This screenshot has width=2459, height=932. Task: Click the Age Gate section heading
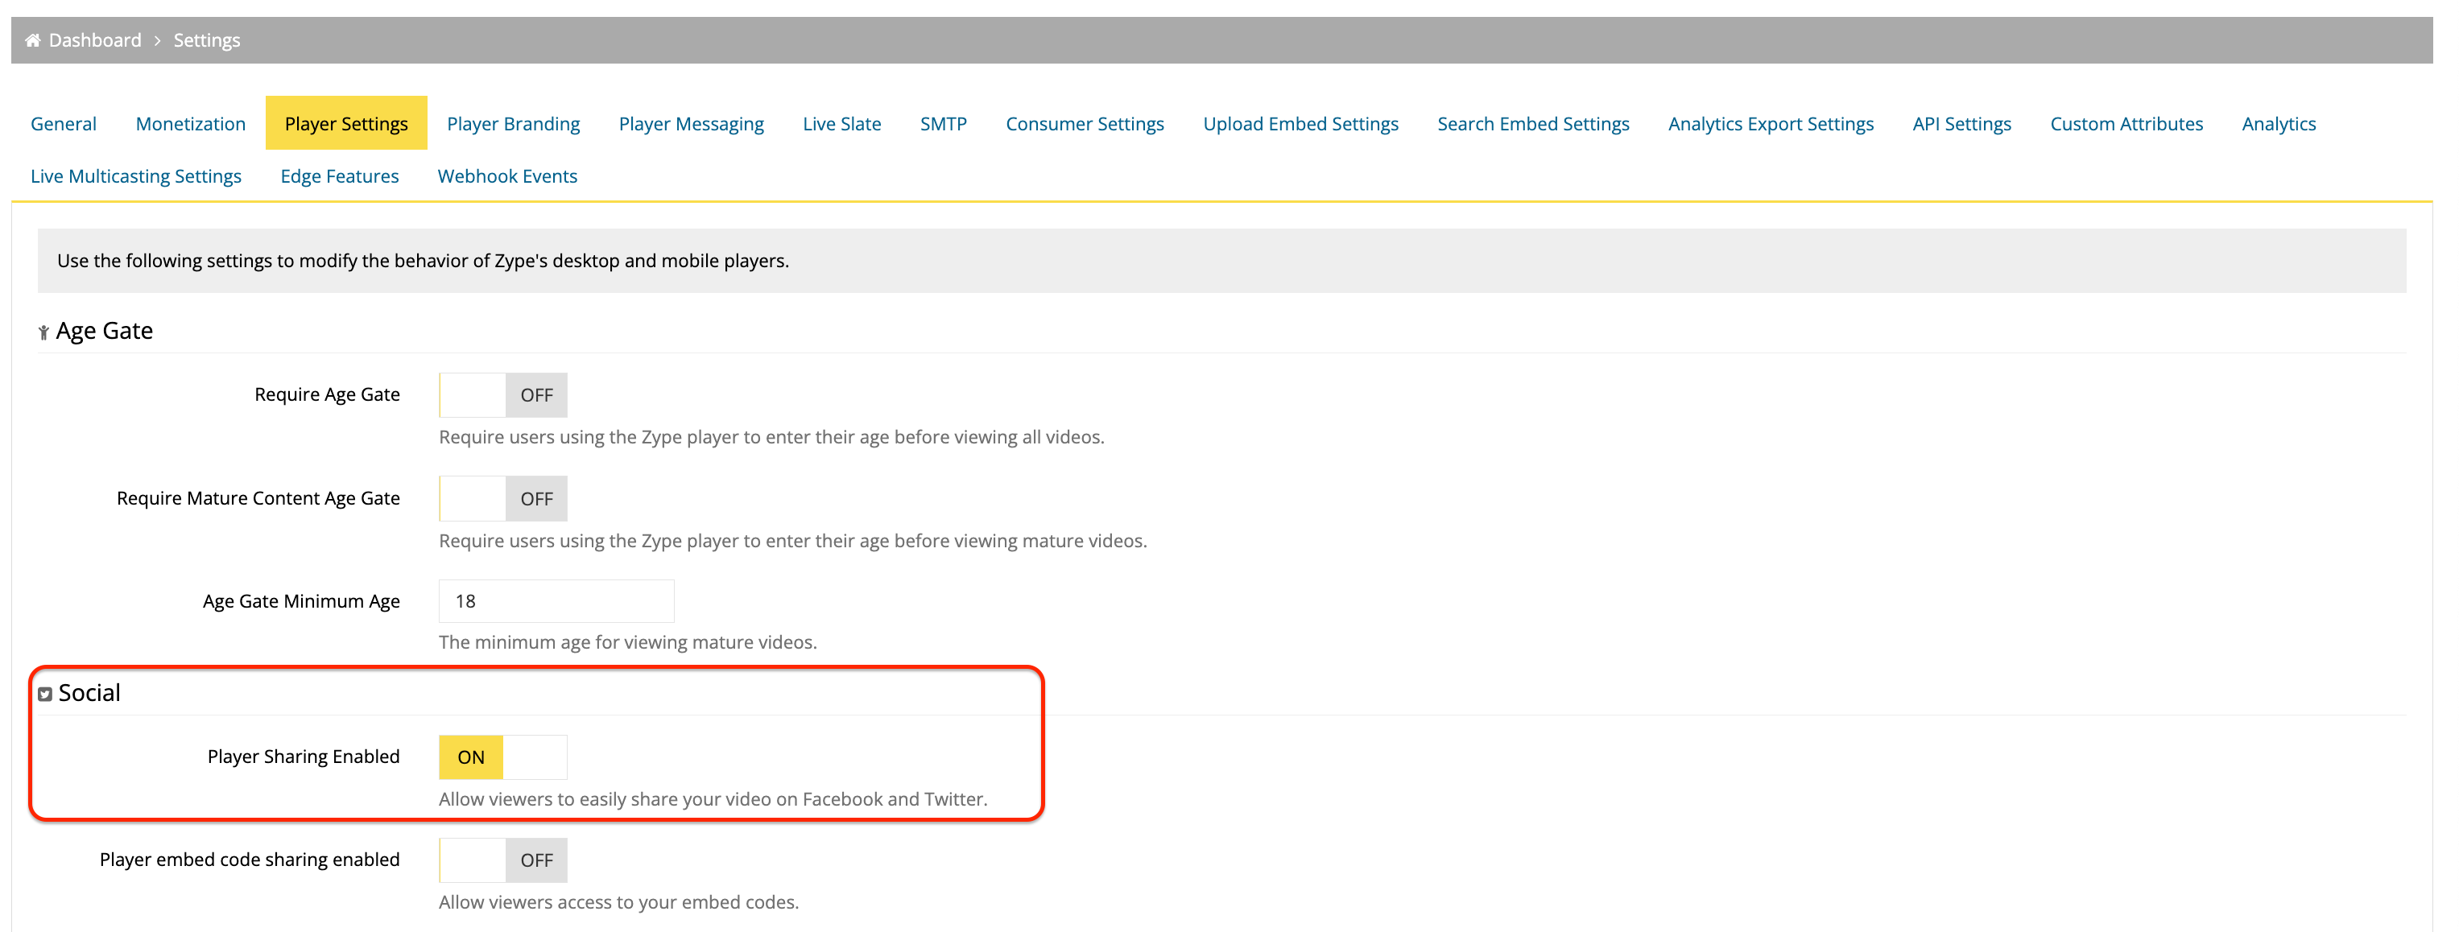(104, 331)
